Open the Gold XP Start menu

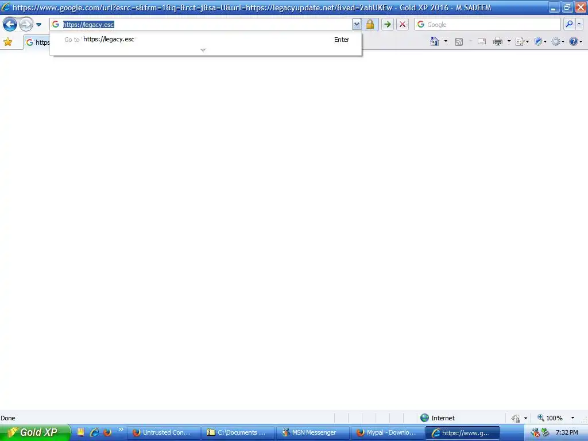click(x=35, y=432)
